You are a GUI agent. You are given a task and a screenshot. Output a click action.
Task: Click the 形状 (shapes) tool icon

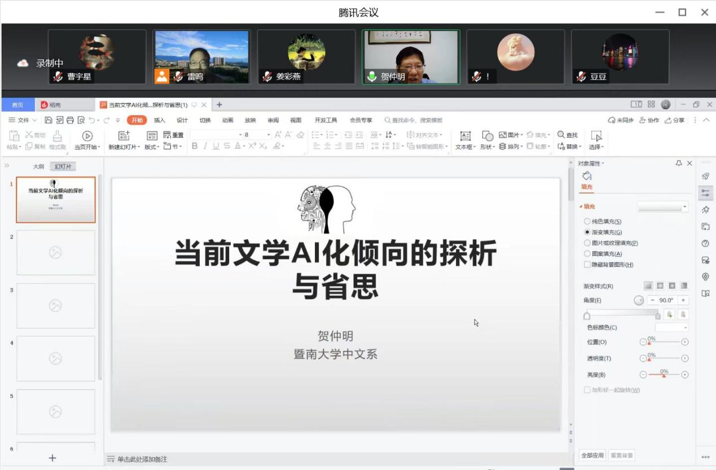(x=487, y=135)
